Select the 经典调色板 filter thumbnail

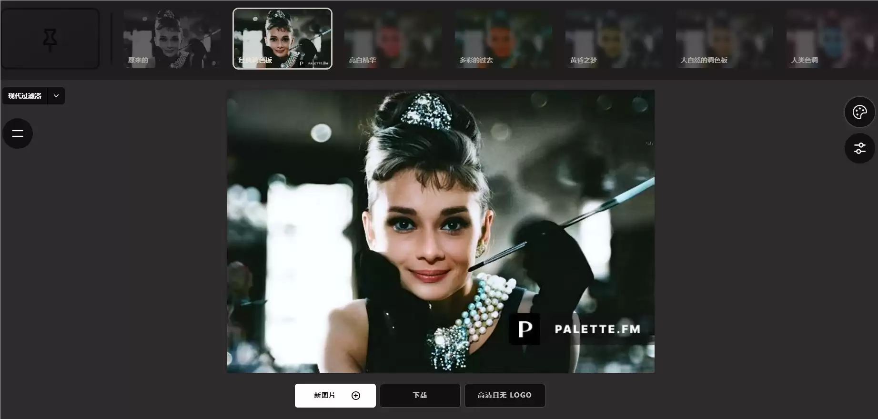(283, 39)
